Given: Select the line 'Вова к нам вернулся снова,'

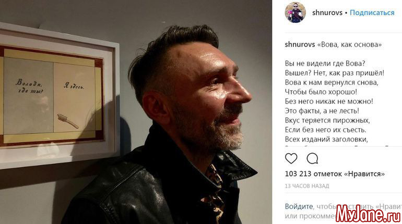Looking at the screenshot, I should tap(332, 82).
